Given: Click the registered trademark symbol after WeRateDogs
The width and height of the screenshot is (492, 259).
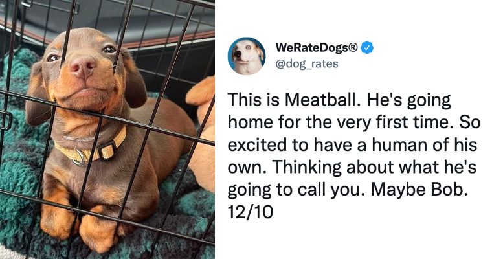Looking at the screenshot, I should 352,47.
